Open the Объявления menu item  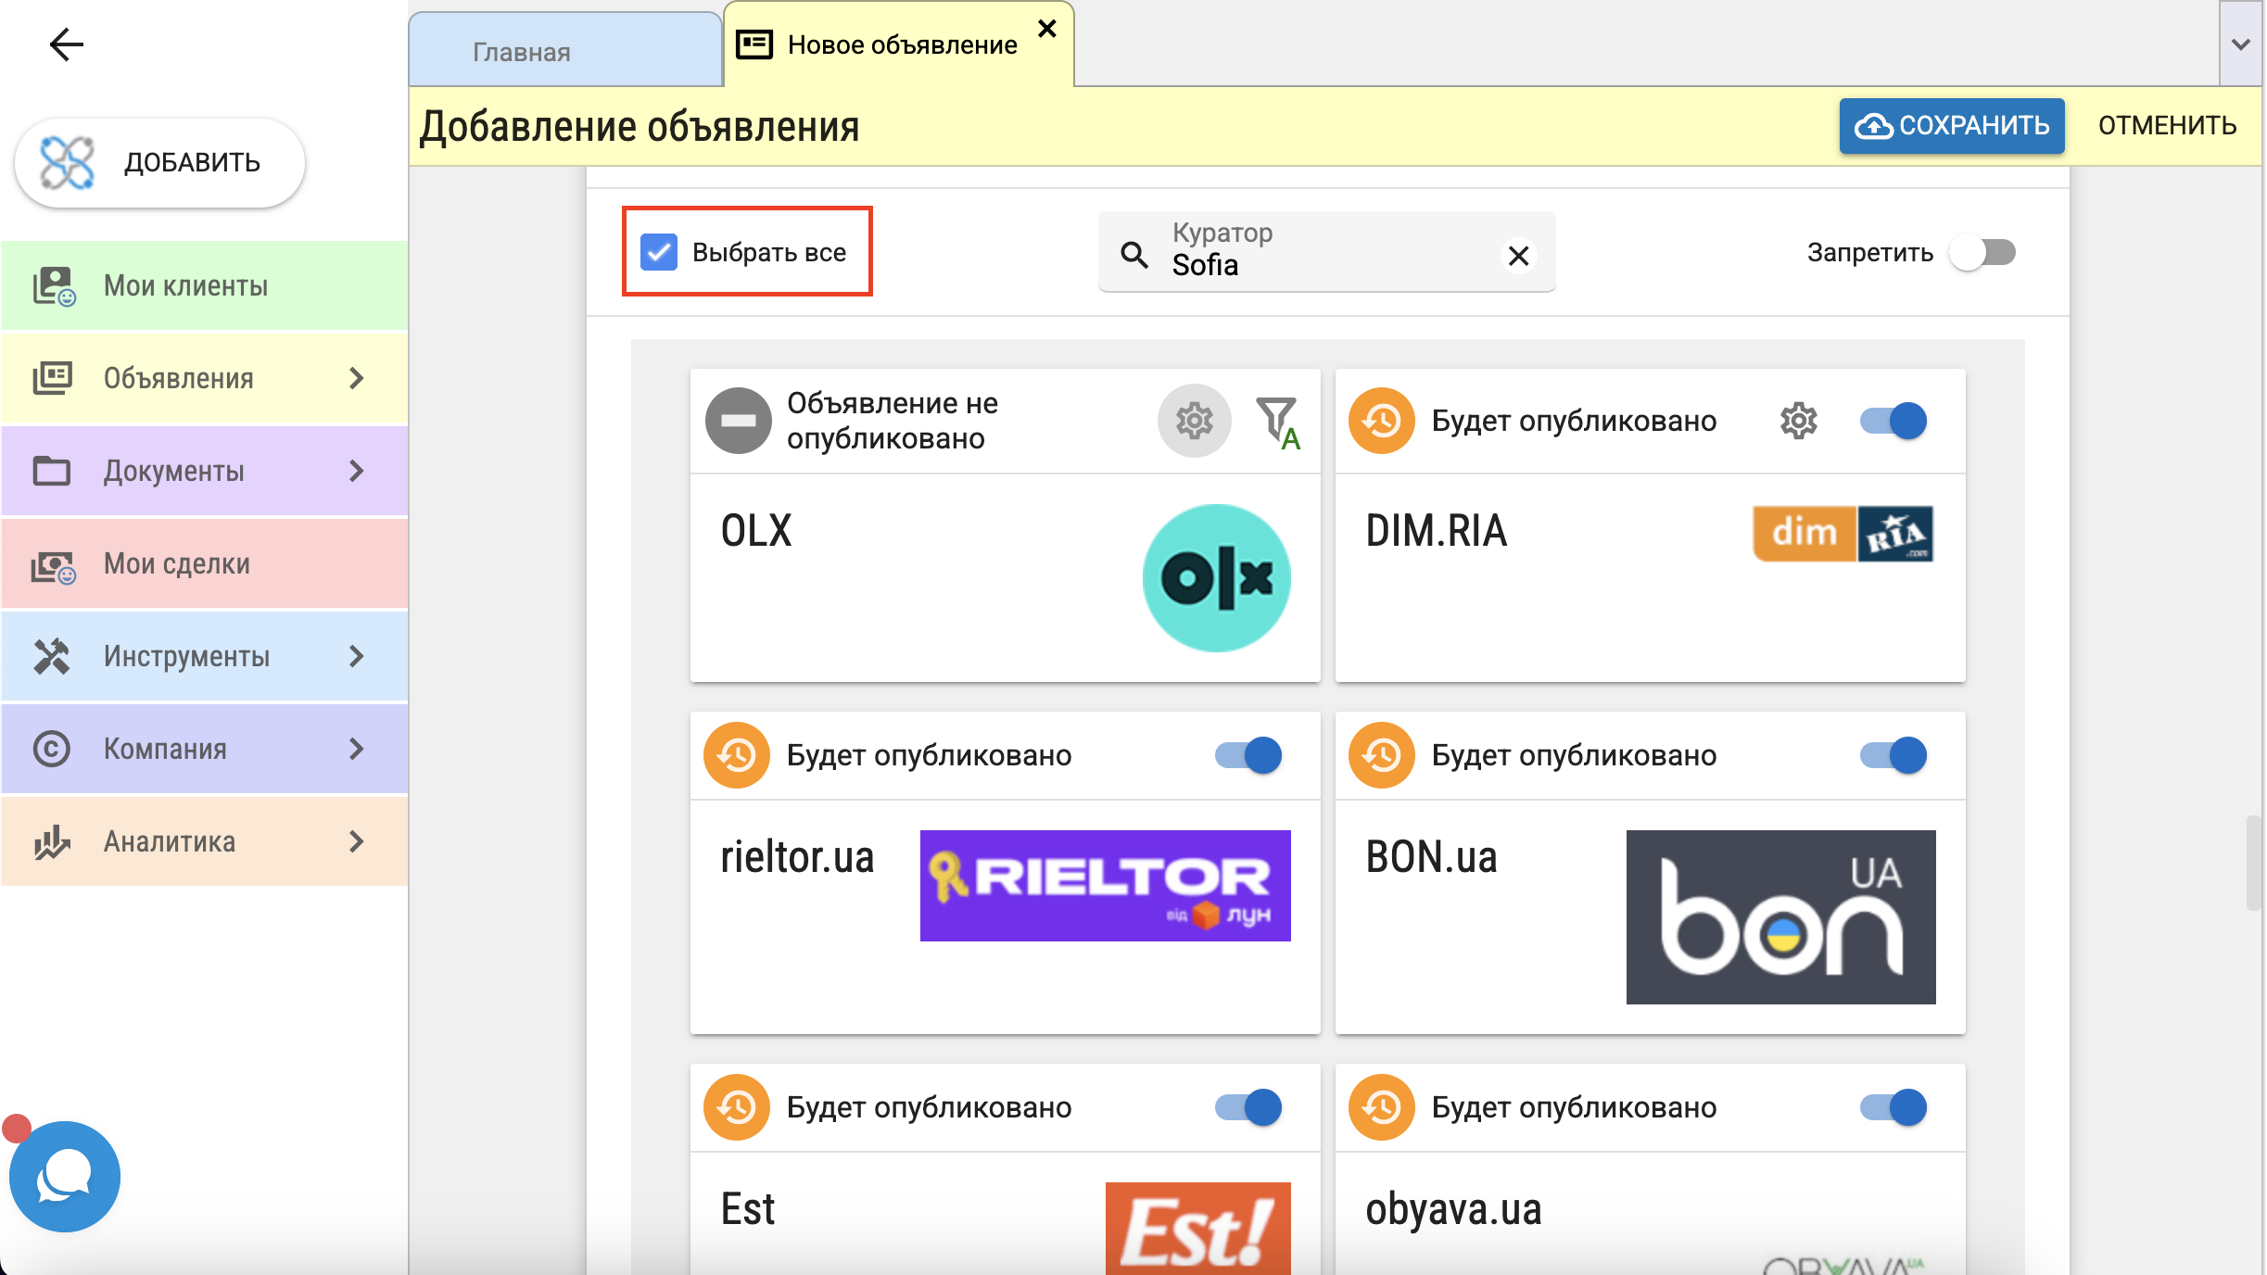(204, 378)
